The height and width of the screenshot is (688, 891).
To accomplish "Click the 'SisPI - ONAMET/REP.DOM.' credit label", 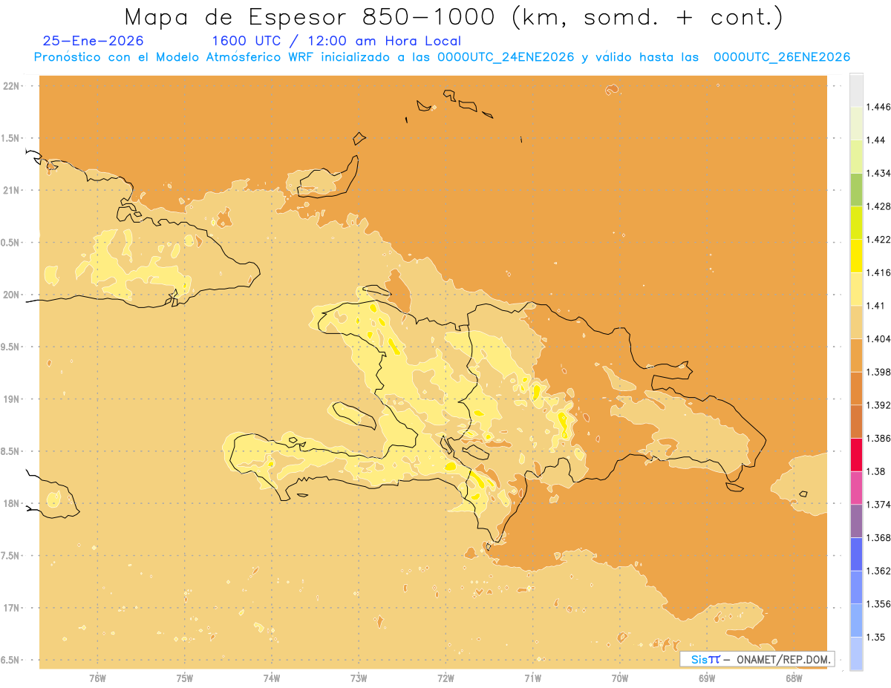I will [757, 659].
